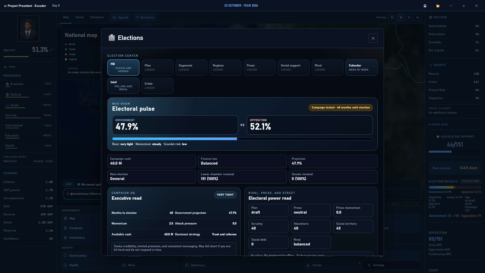The width and height of the screenshot is (485, 273).
Task: Open the yellow folder load icon
Action: [438, 6]
